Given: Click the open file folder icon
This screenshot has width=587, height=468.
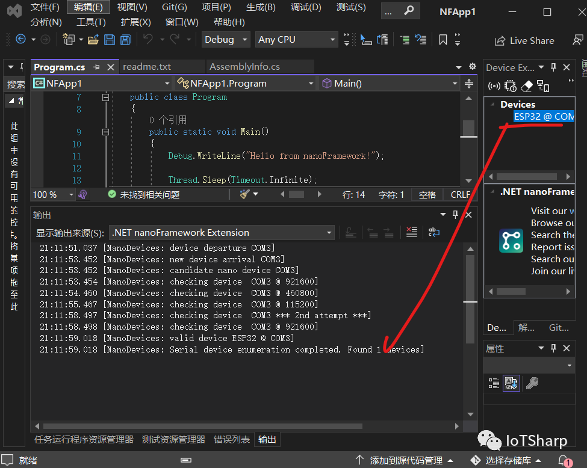Looking at the screenshot, I should point(93,39).
